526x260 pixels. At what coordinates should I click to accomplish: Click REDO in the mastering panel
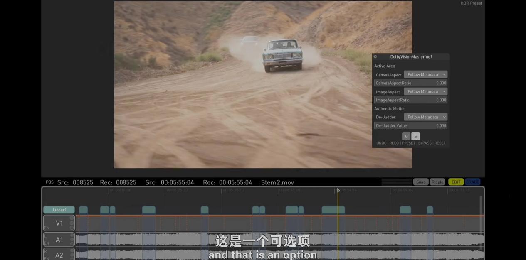(x=394, y=143)
